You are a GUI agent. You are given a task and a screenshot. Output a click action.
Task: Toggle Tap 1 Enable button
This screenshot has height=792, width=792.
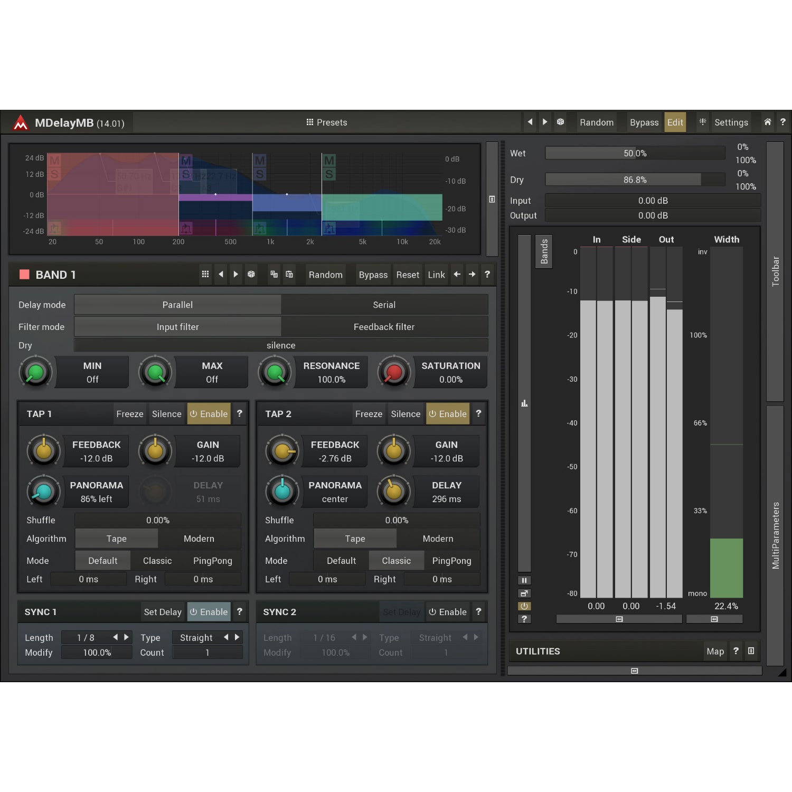[x=209, y=414]
